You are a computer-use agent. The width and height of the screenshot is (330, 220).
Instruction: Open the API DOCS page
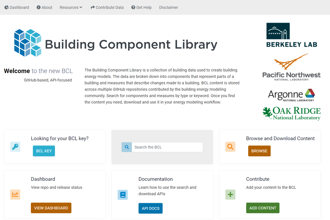[x=150, y=208]
